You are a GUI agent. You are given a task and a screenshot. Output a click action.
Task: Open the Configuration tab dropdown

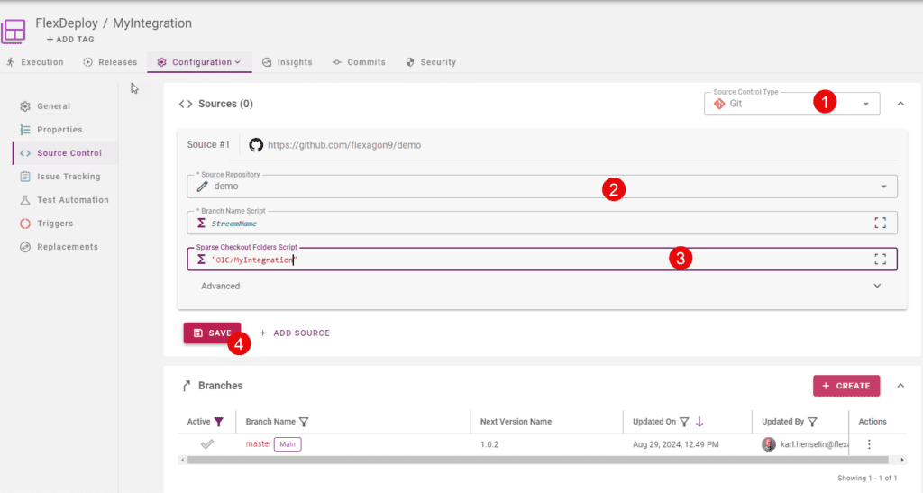click(199, 62)
